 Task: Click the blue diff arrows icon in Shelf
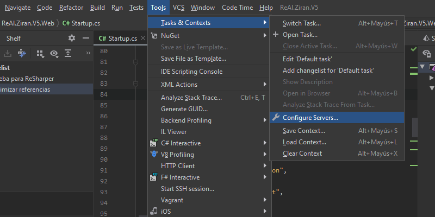tap(22, 53)
